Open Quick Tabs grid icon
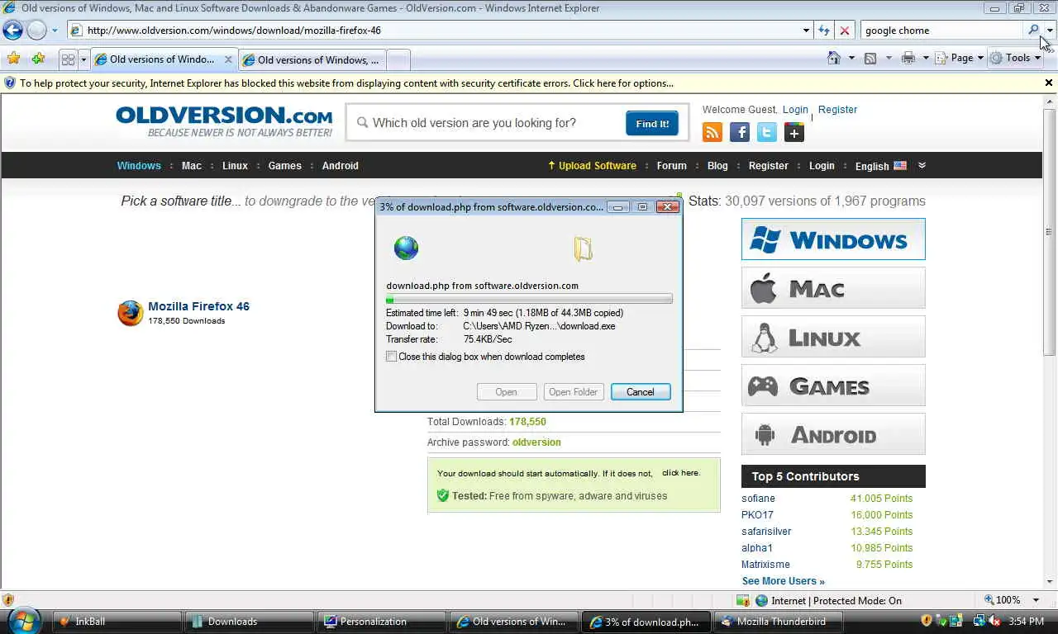Image resolution: width=1058 pixels, height=634 pixels. tap(69, 59)
